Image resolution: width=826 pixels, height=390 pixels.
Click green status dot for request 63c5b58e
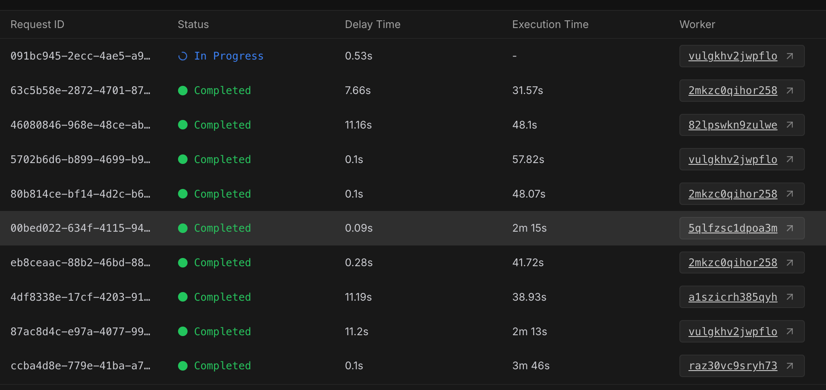pyautogui.click(x=183, y=91)
